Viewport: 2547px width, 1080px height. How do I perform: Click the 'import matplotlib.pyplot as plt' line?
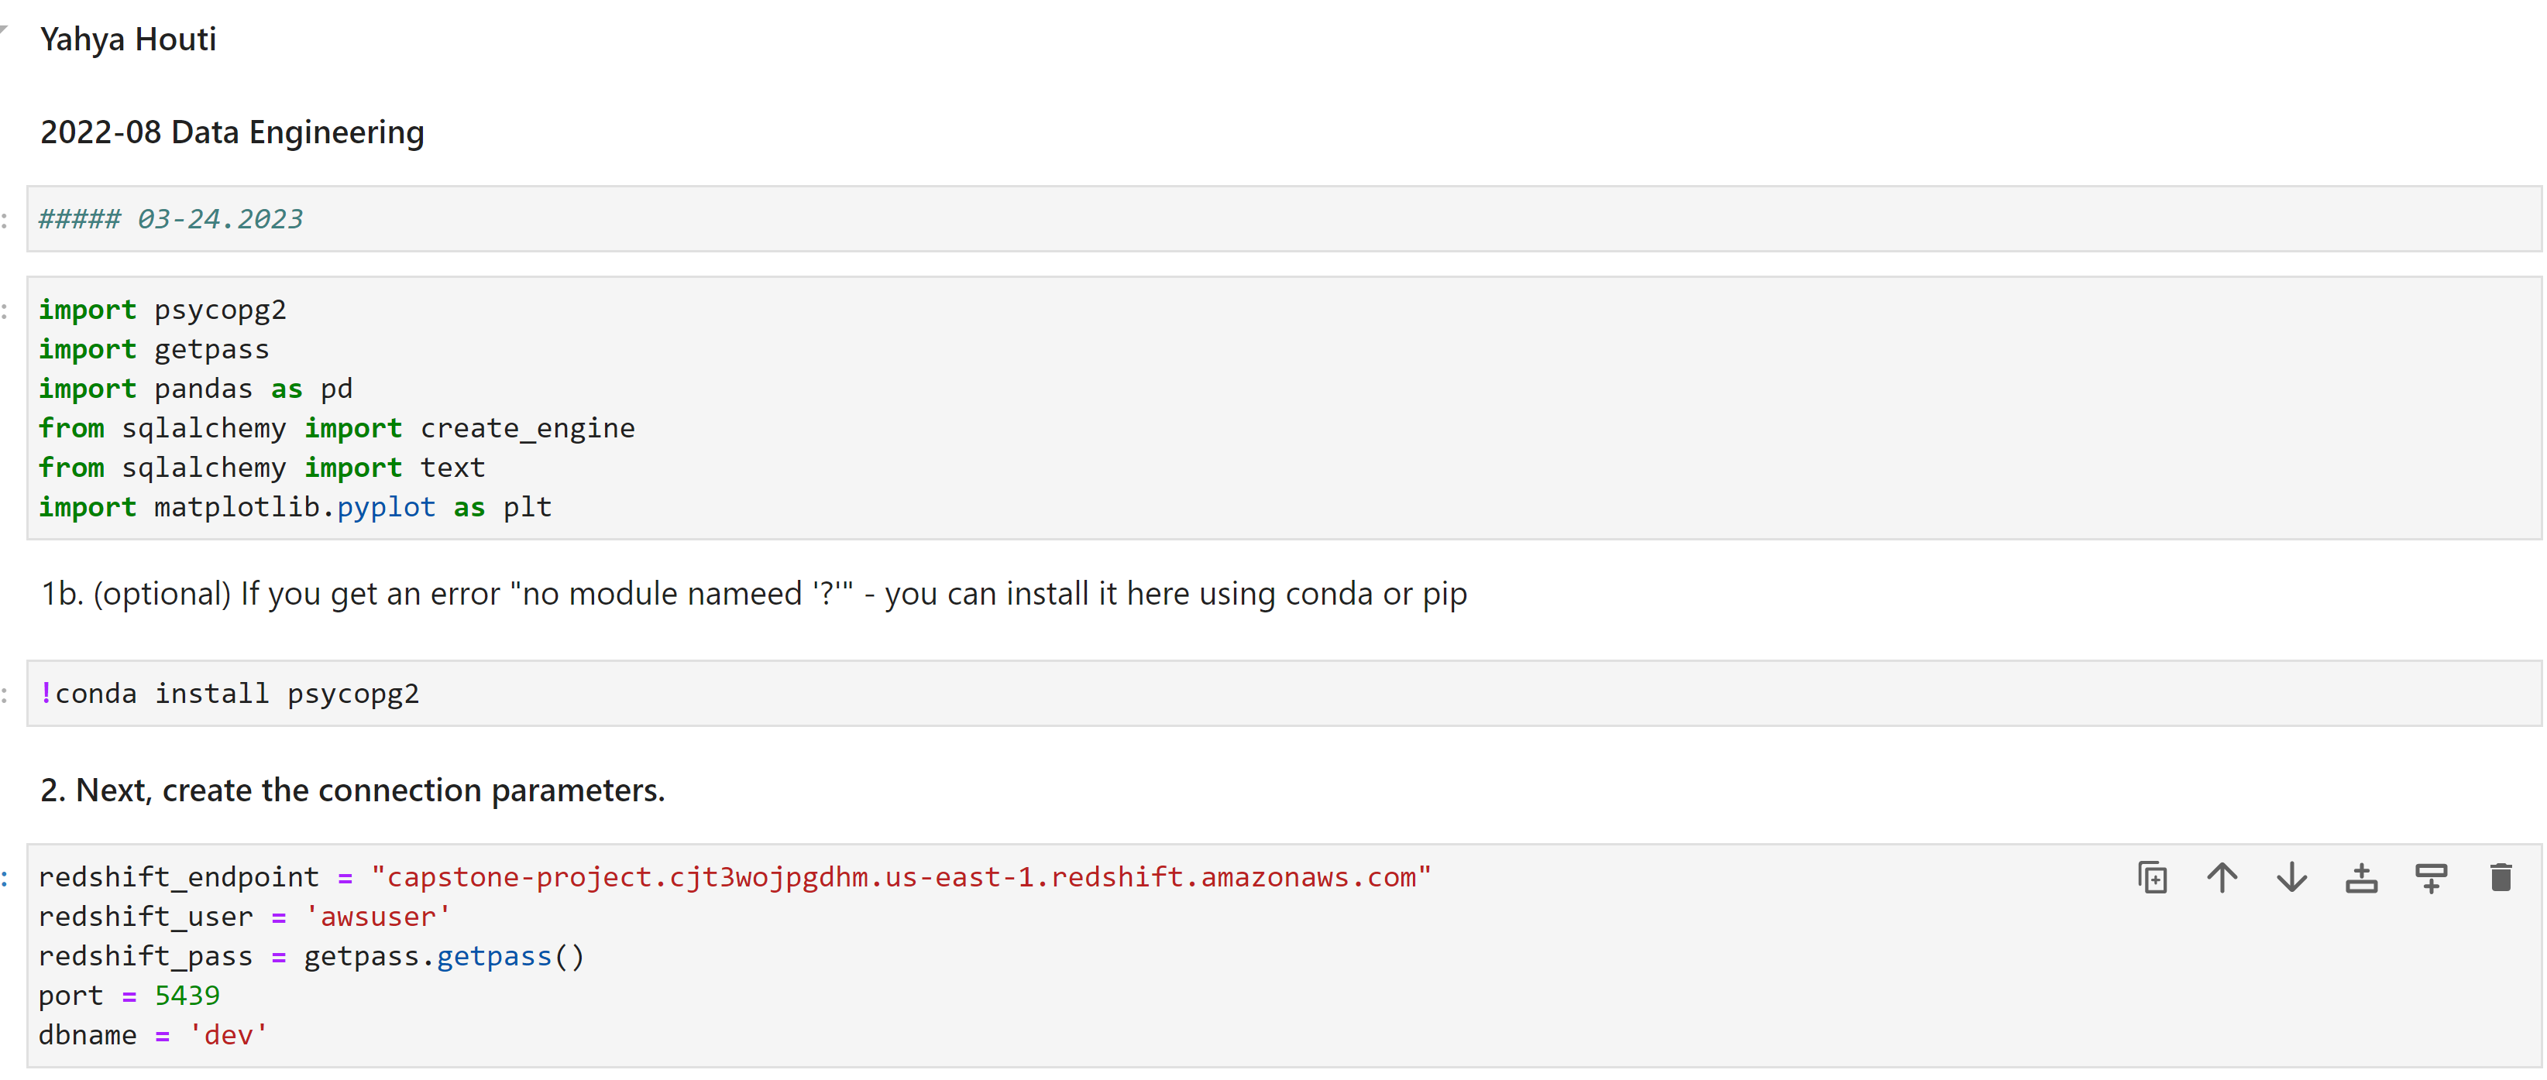coord(296,507)
